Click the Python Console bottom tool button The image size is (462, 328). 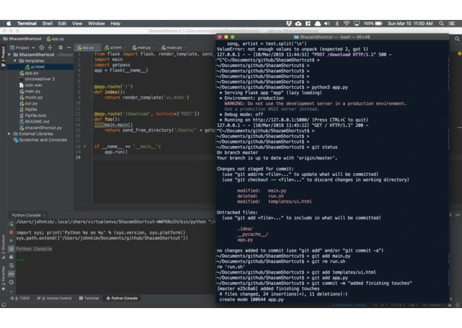122,298
